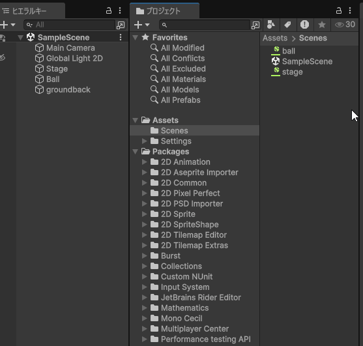Image resolution: width=363 pixels, height=346 pixels.
Task: Click the Project search input field
Action: 205,25
